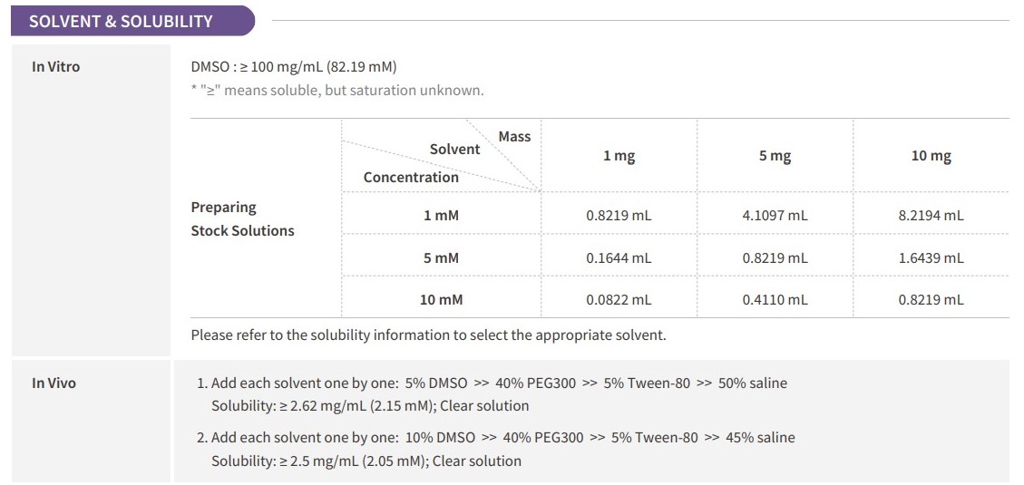Click the 10% DMSO protocol line
This screenshot has width=1024, height=485.
point(496,437)
